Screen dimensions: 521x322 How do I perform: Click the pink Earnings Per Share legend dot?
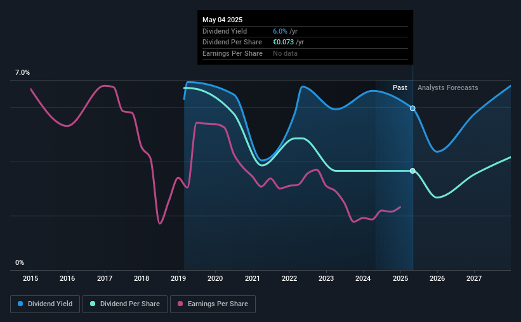(x=180, y=304)
